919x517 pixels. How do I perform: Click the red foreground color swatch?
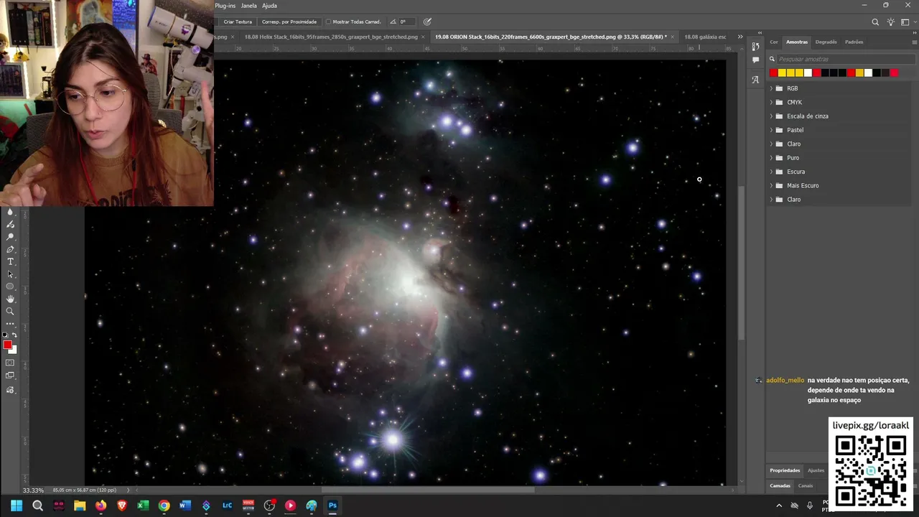[7, 345]
